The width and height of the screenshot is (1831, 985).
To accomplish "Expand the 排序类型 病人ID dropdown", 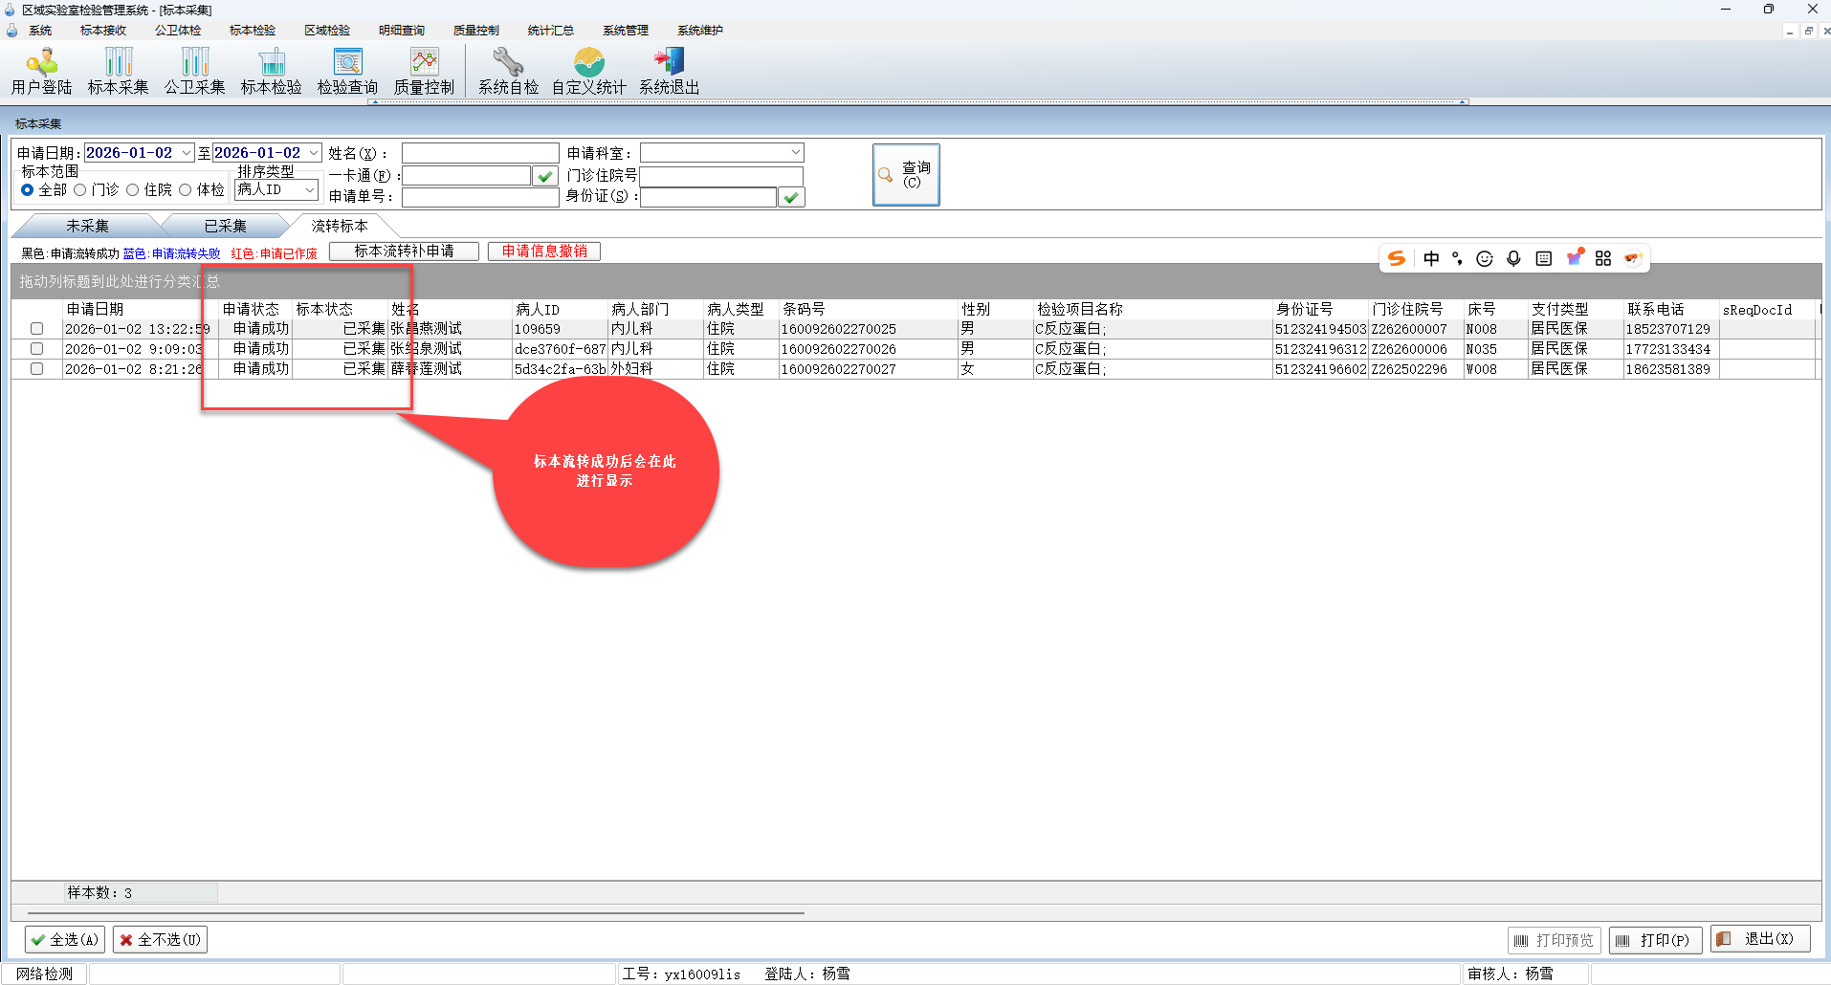I will (310, 190).
